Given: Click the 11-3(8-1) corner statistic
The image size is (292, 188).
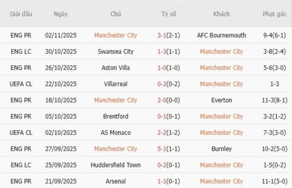Looking at the screenshot, I should (274, 100).
